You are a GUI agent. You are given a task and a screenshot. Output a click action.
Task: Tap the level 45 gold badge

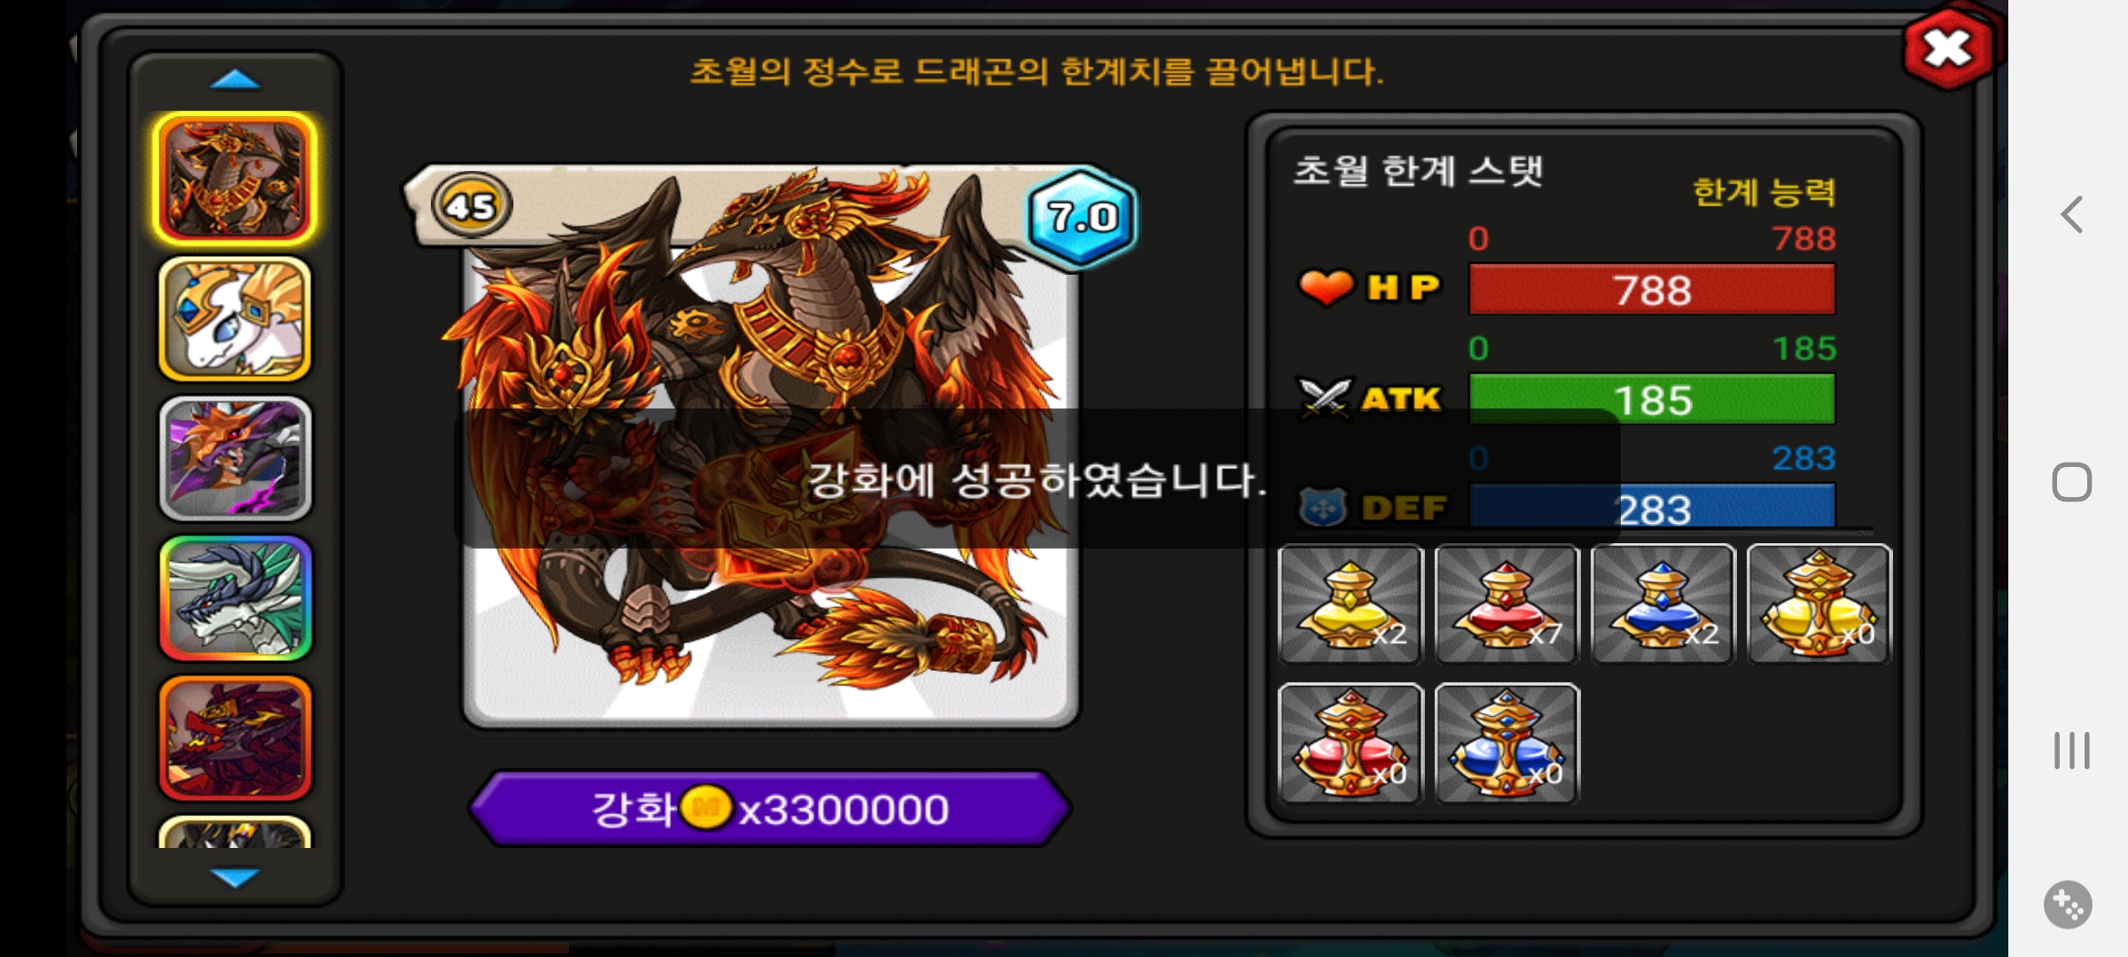point(471,206)
